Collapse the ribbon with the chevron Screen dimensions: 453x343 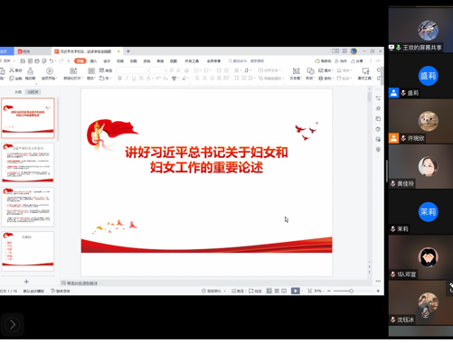pyautogui.click(x=378, y=61)
